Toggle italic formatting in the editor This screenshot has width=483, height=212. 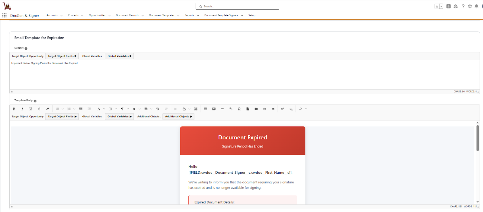22,109
